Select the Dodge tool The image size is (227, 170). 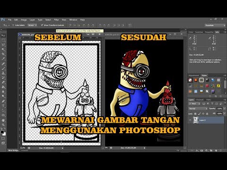(x=3, y=96)
